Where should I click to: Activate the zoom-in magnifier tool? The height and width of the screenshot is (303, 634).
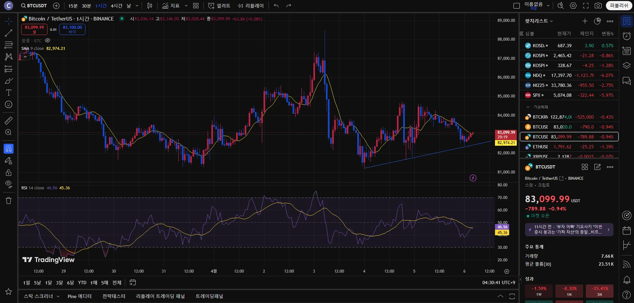tap(9, 133)
